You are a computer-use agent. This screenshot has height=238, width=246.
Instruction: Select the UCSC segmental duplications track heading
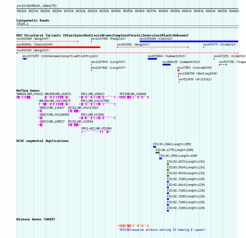pyautogui.click(x=43, y=141)
